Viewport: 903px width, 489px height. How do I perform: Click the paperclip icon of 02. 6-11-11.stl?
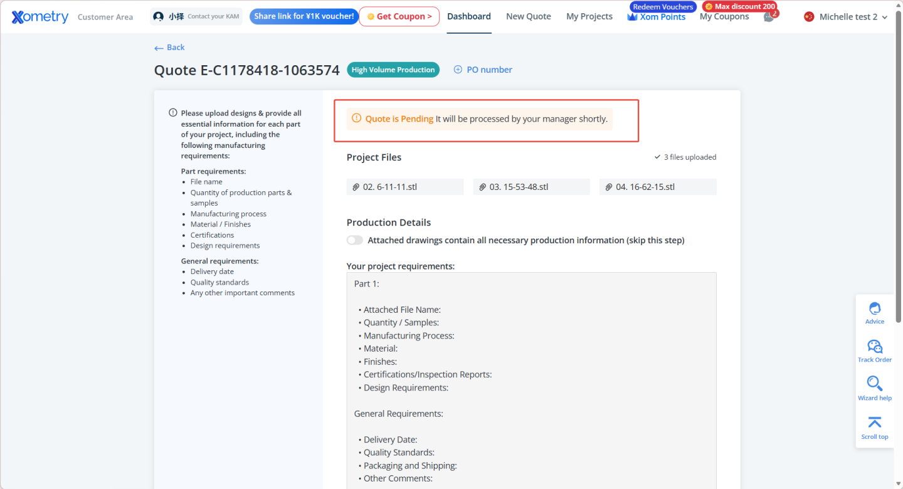tap(356, 187)
